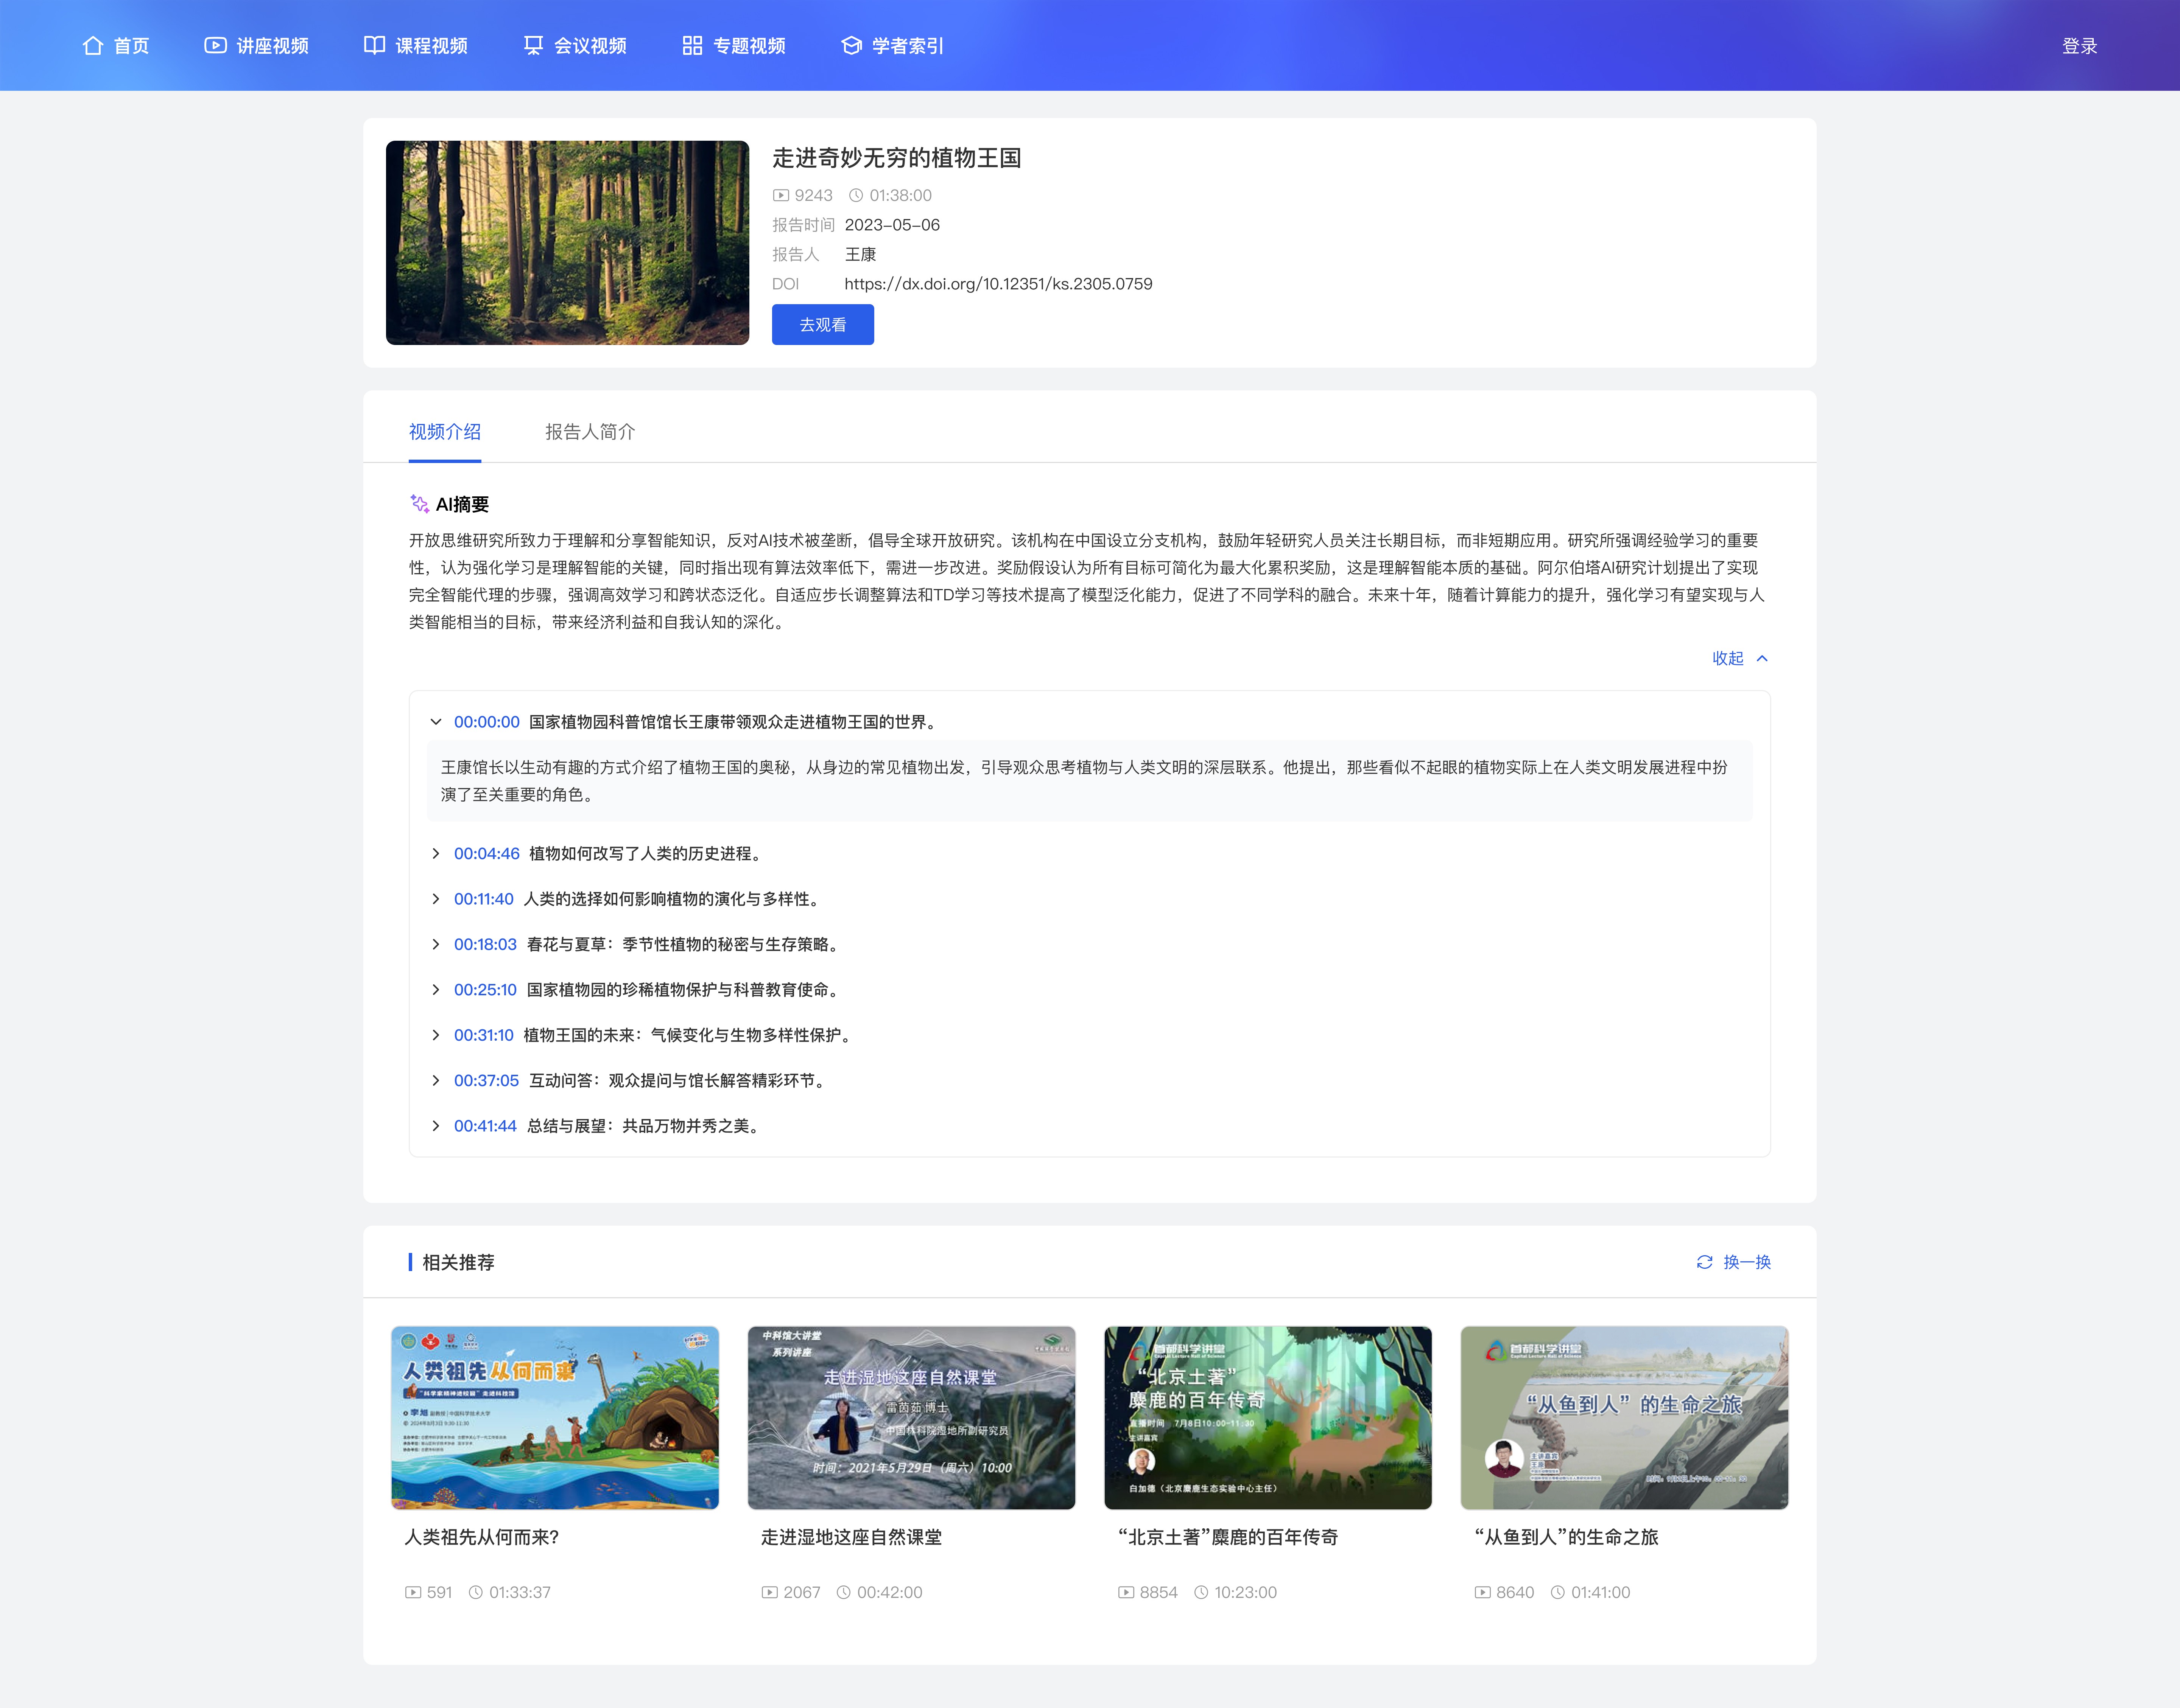Jump to timestamp 00:31:10
Screen dimensions: 2180x1708
pyautogui.click(x=484, y=1035)
